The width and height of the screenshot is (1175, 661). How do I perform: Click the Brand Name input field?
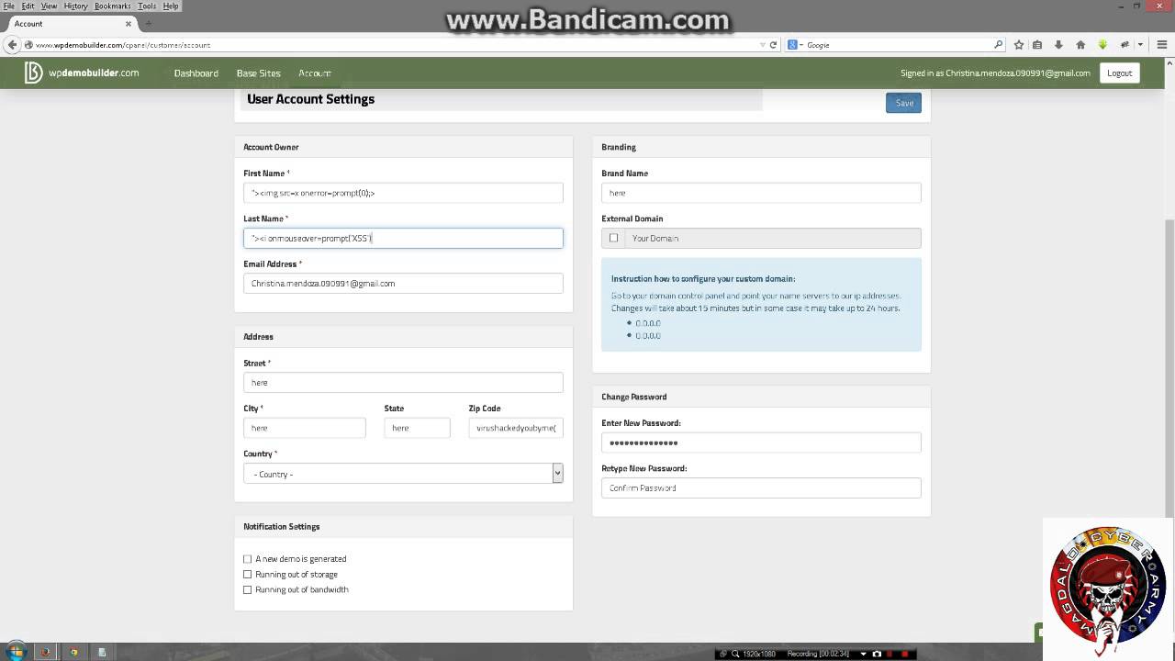click(x=761, y=193)
